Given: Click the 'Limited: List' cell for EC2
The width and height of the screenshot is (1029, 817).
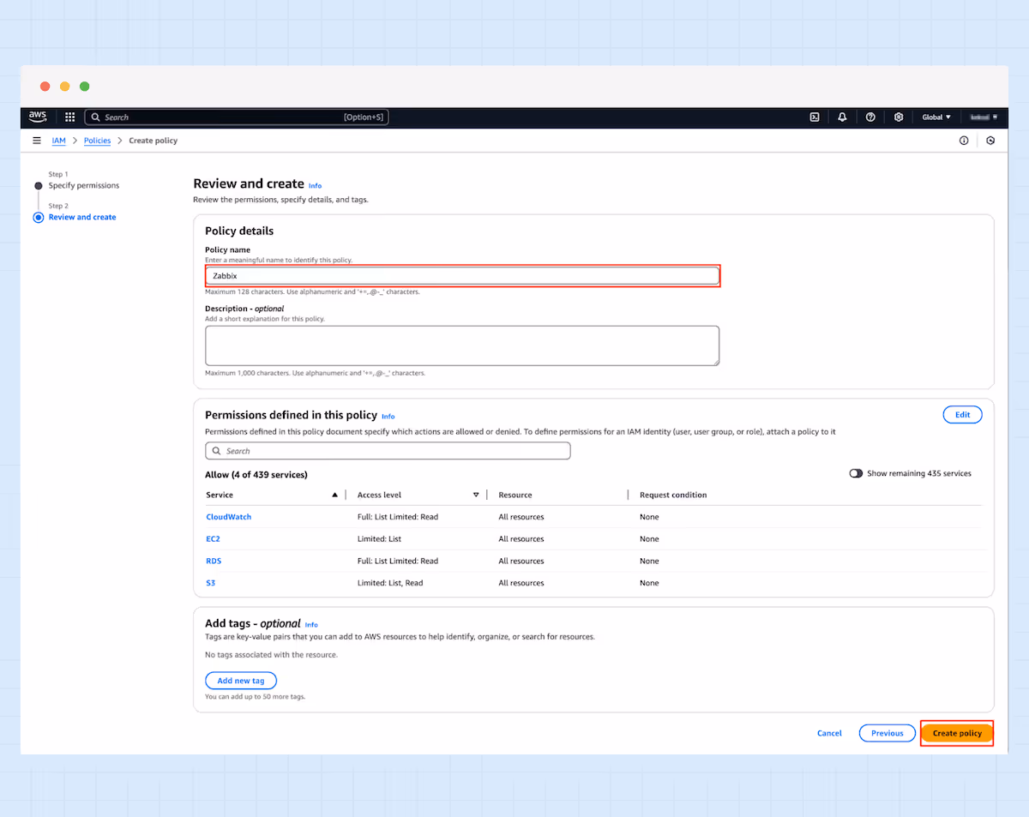Looking at the screenshot, I should [379, 539].
